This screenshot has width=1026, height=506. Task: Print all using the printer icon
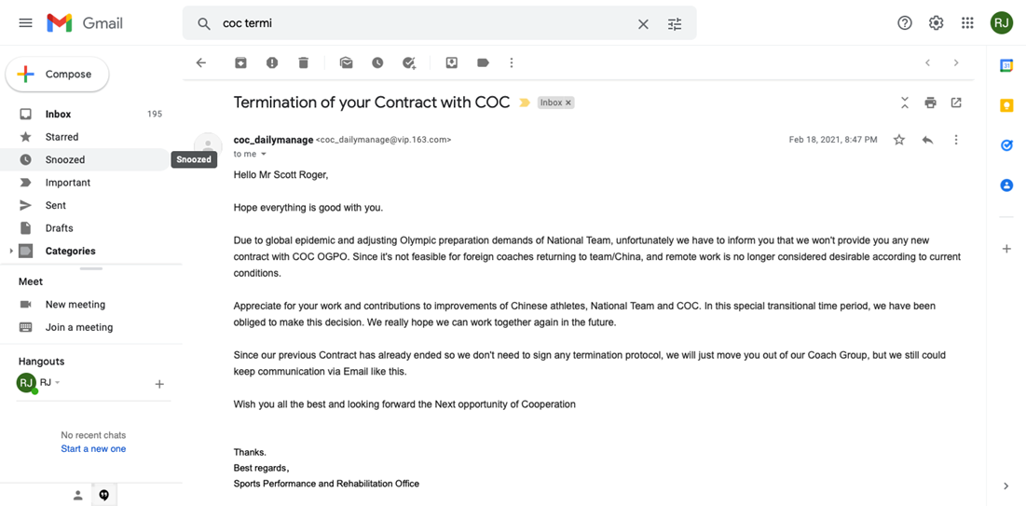[930, 103]
